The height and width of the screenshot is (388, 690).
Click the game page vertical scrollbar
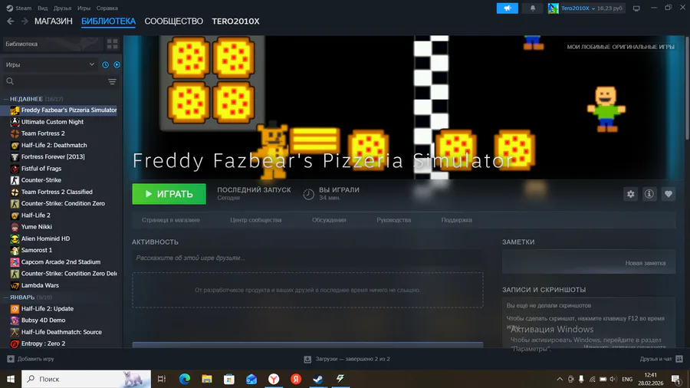point(688,88)
